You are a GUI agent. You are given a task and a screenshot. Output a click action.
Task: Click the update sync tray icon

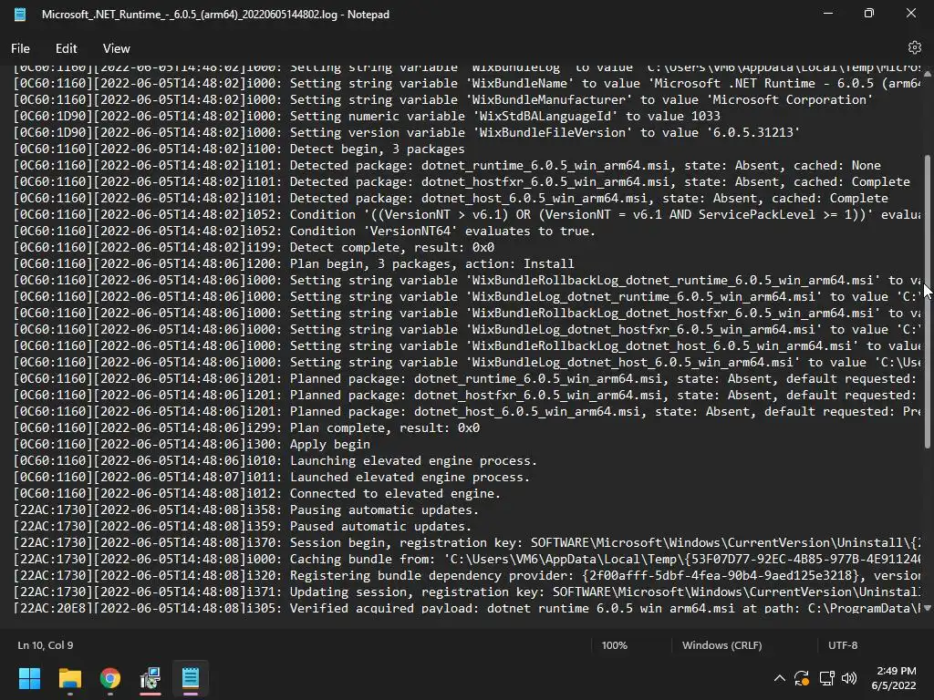coord(802,678)
